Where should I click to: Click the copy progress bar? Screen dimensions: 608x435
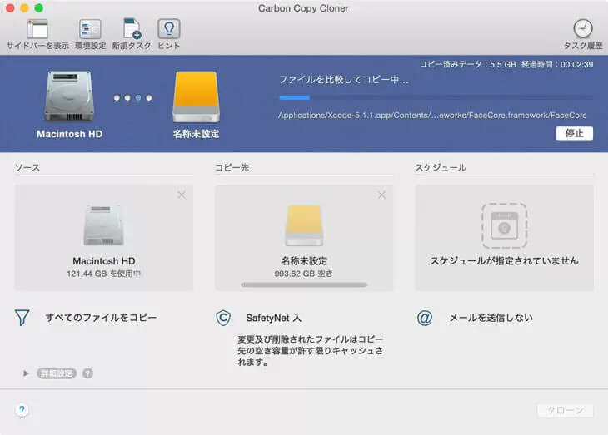pos(436,97)
